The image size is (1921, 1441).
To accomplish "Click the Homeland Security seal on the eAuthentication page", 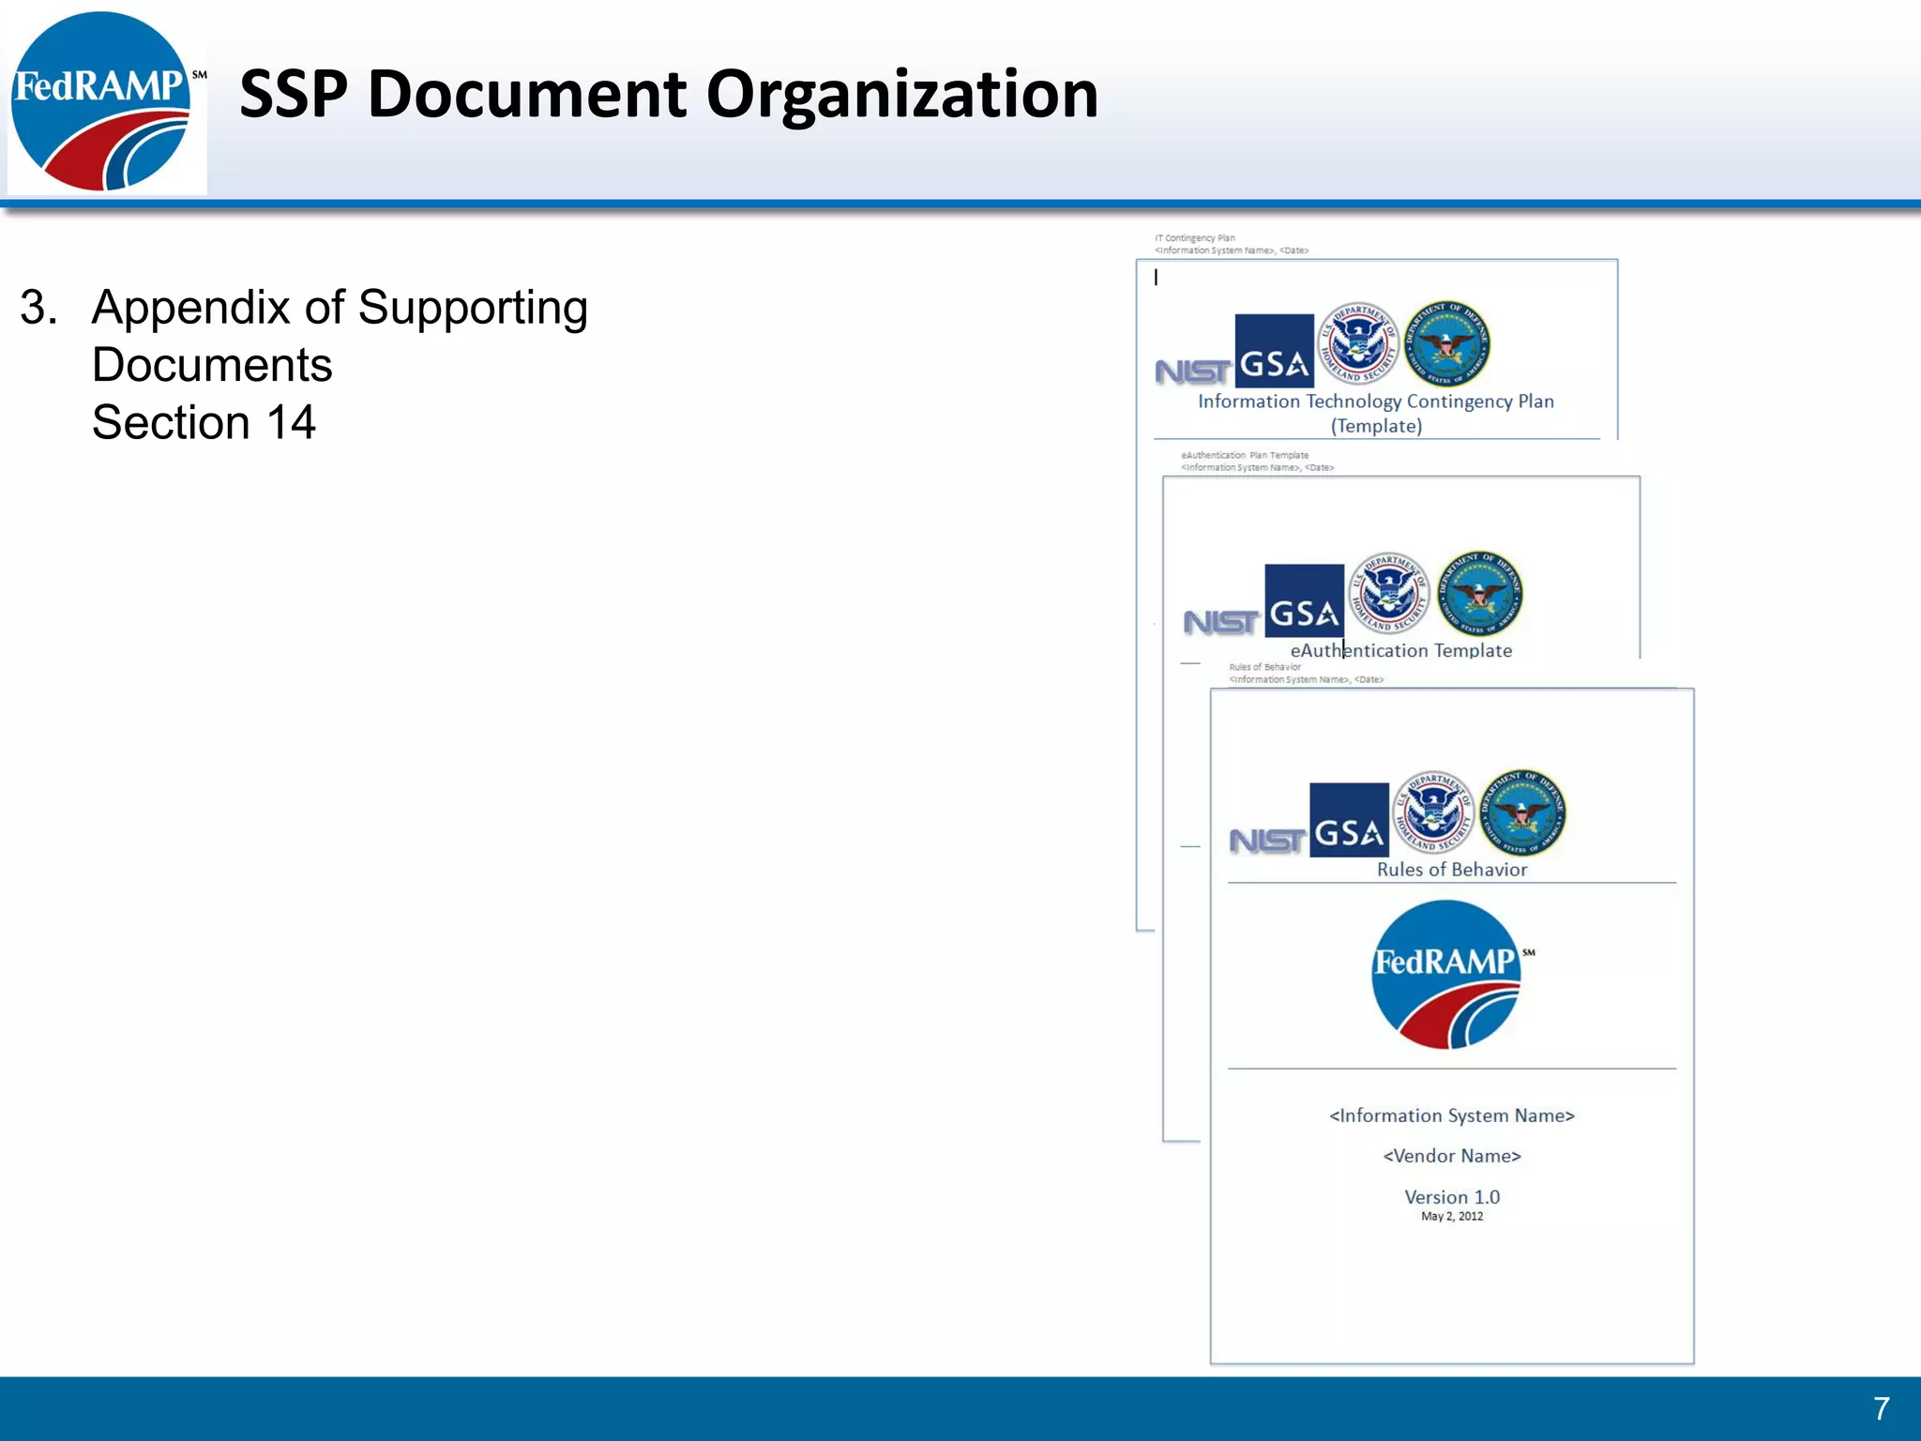I will [1389, 593].
